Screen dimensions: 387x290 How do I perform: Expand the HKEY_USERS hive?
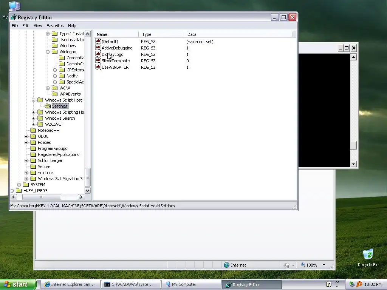[x=12, y=191]
